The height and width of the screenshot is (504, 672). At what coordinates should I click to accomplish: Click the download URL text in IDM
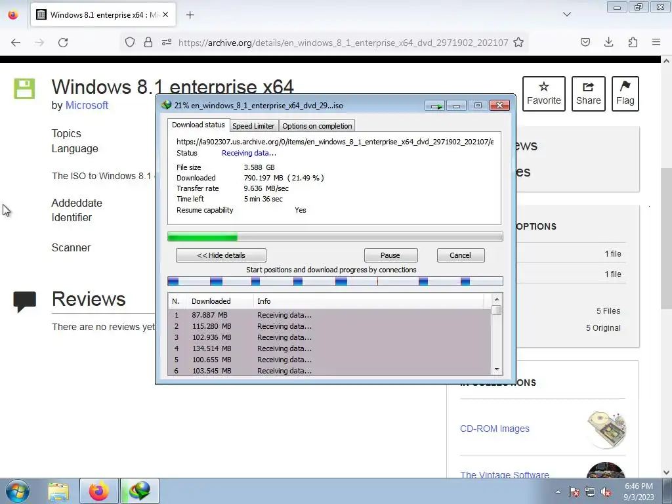335,142
